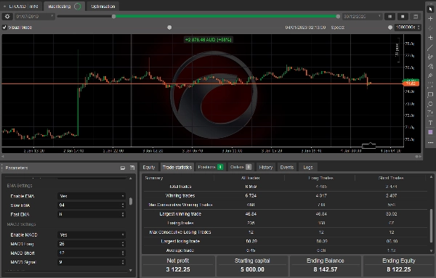Switch to the Backtesting tab

(x=64, y=6)
